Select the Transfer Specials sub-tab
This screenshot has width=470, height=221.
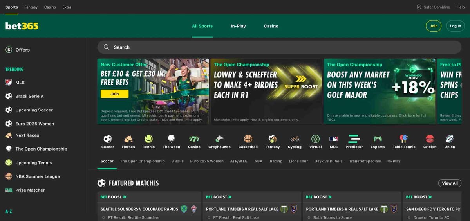point(365,161)
